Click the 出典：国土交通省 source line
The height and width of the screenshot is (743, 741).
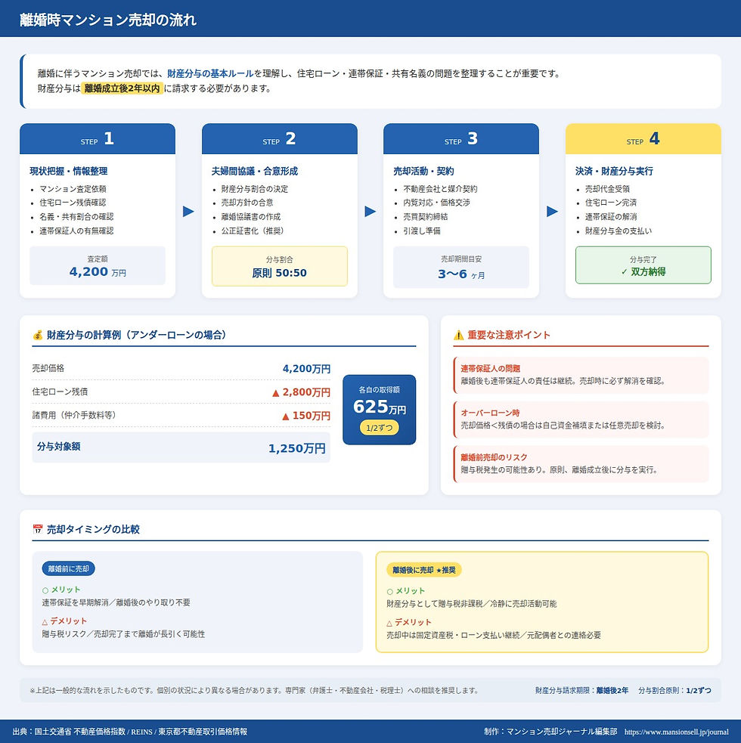point(130,732)
